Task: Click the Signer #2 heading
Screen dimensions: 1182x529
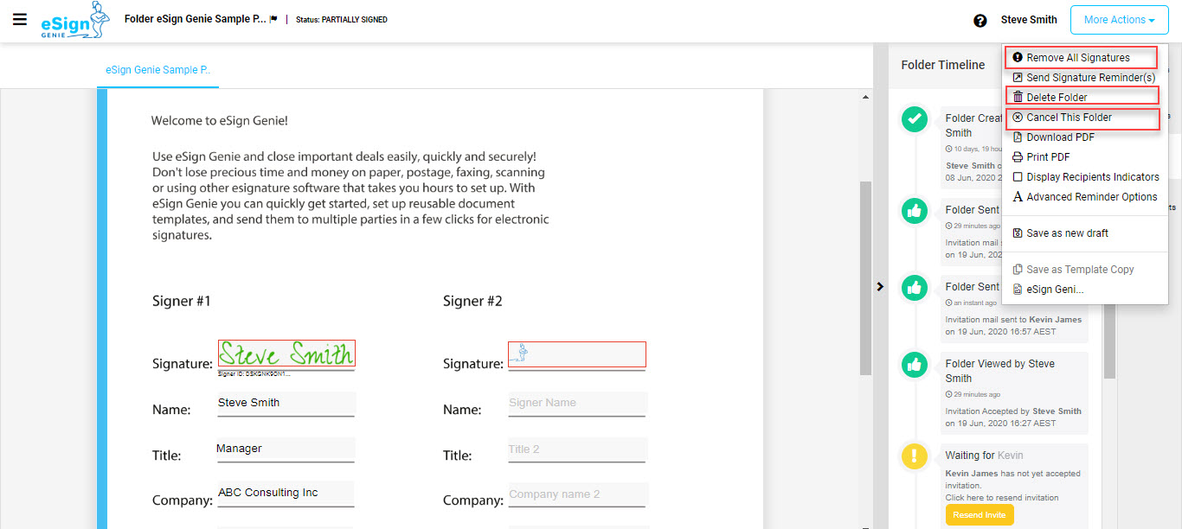Action: [472, 302]
